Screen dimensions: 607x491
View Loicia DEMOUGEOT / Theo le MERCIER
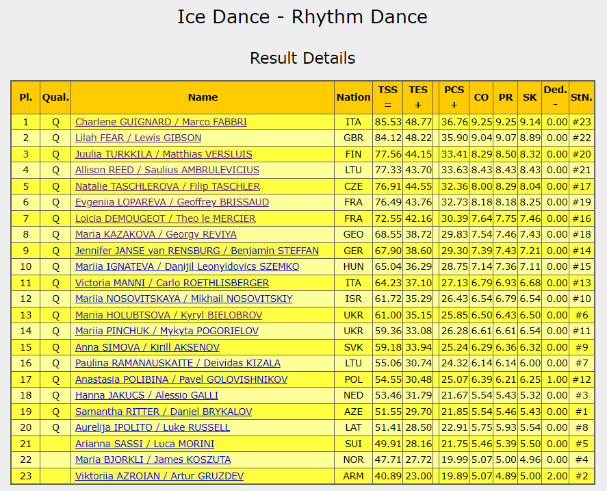pyautogui.click(x=166, y=218)
